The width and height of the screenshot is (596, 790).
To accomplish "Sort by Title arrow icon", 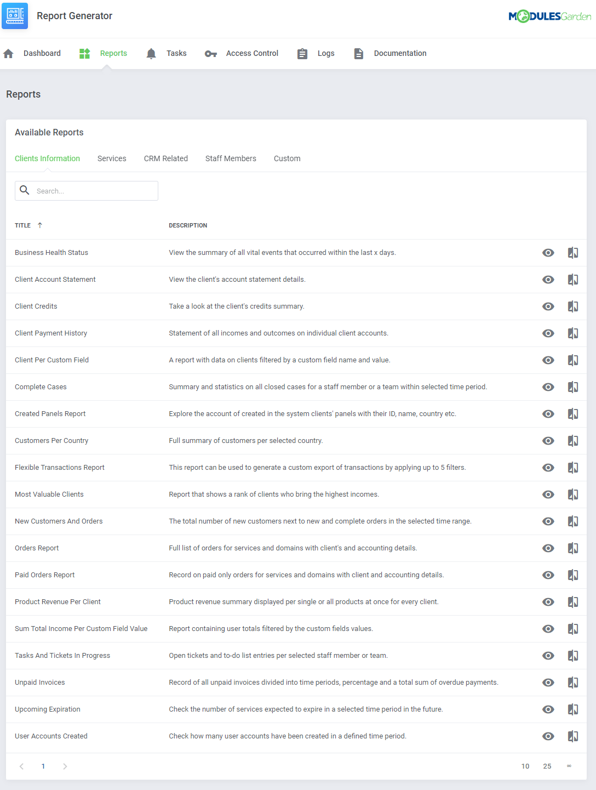I will coord(40,225).
